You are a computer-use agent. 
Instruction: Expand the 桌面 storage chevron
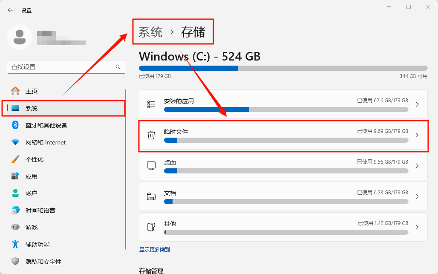coord(417,166)
